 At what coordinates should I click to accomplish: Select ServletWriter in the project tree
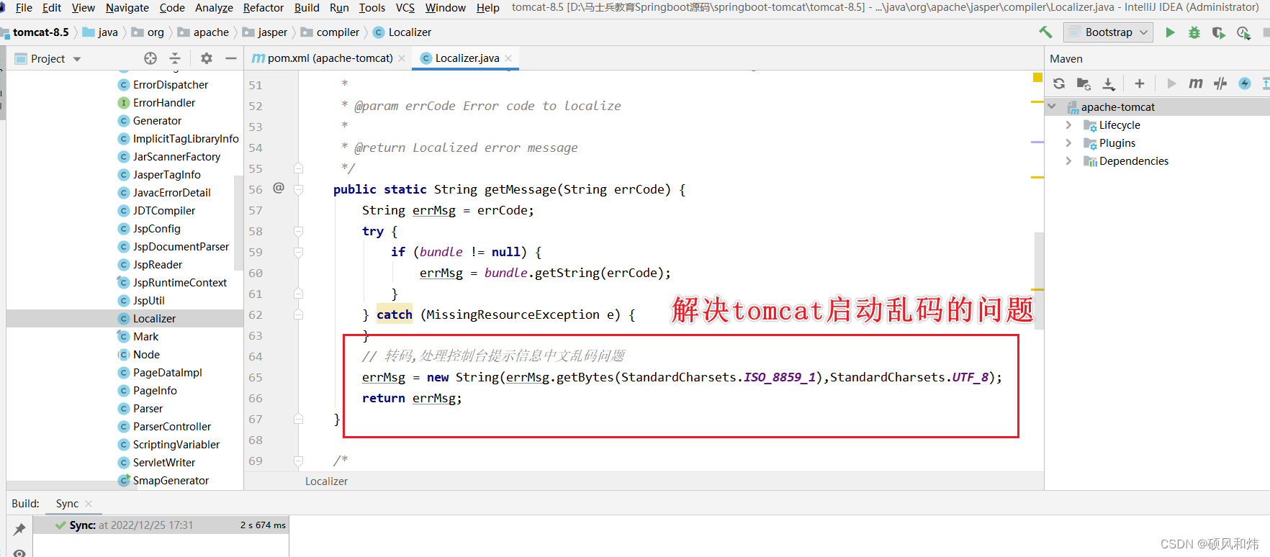tap(164, 463)
